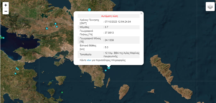
Task: Click the latitude value 37.8613
Action: [108, 33]
